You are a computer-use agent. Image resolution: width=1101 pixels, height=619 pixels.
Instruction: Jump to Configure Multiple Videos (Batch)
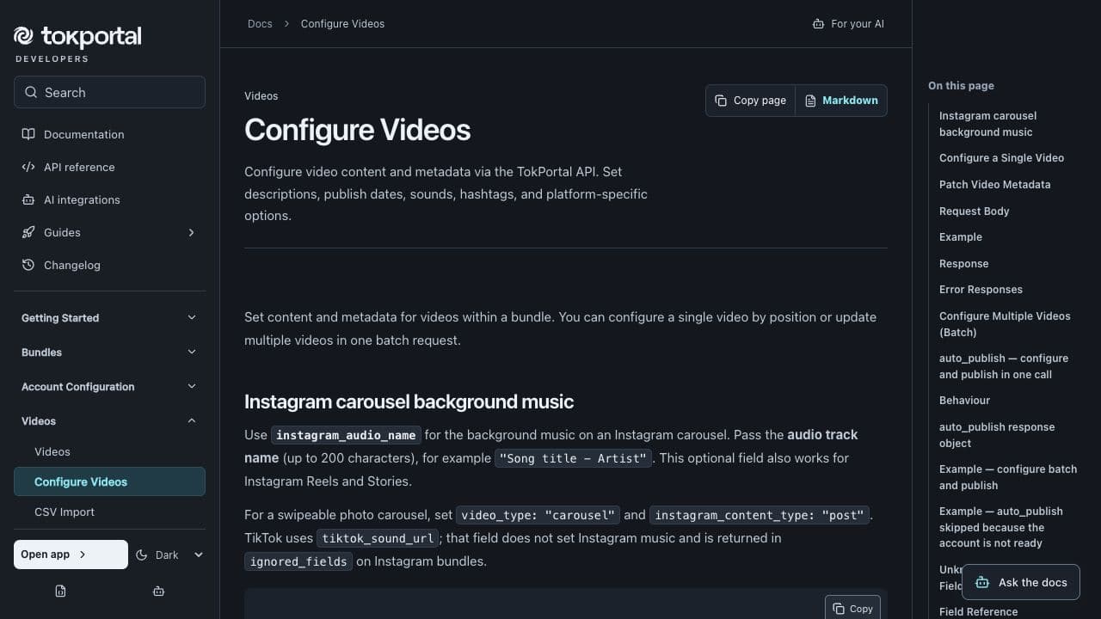tap(1005, 324)
